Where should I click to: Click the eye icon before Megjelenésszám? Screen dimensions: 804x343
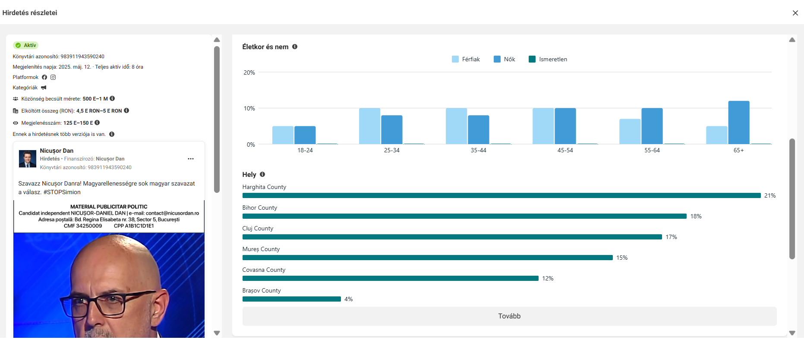coord(16,123)
